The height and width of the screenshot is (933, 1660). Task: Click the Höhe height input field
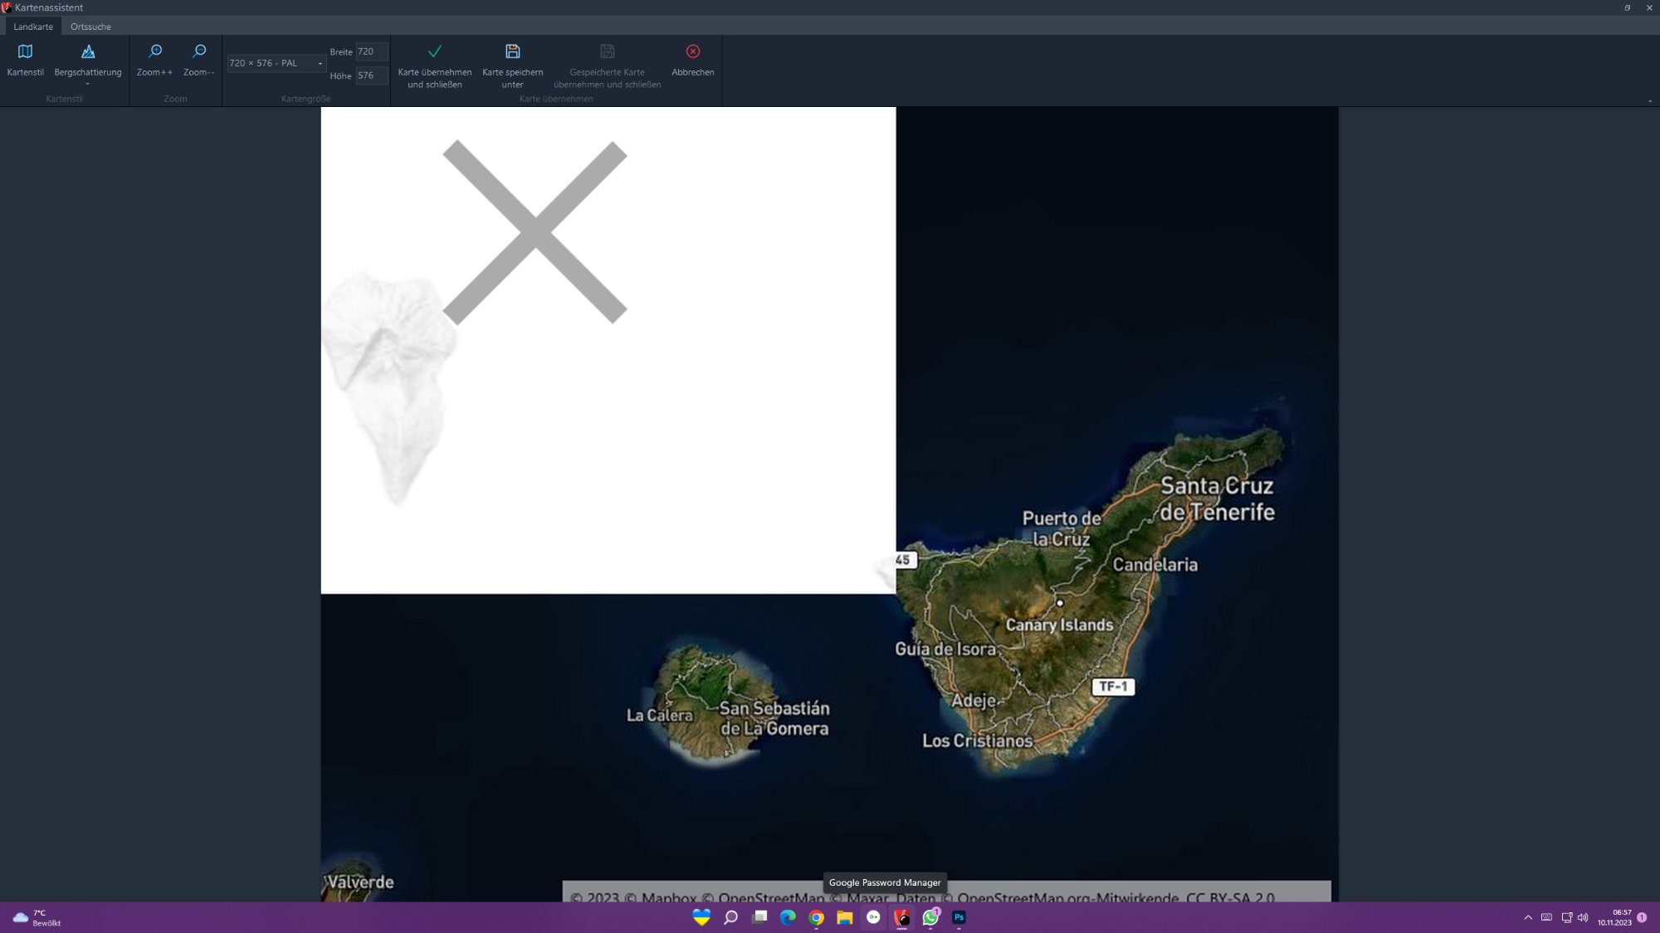coord(371,75)
